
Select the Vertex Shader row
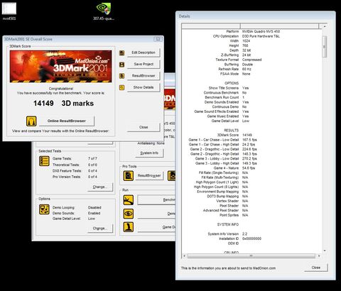click(251, 201)
